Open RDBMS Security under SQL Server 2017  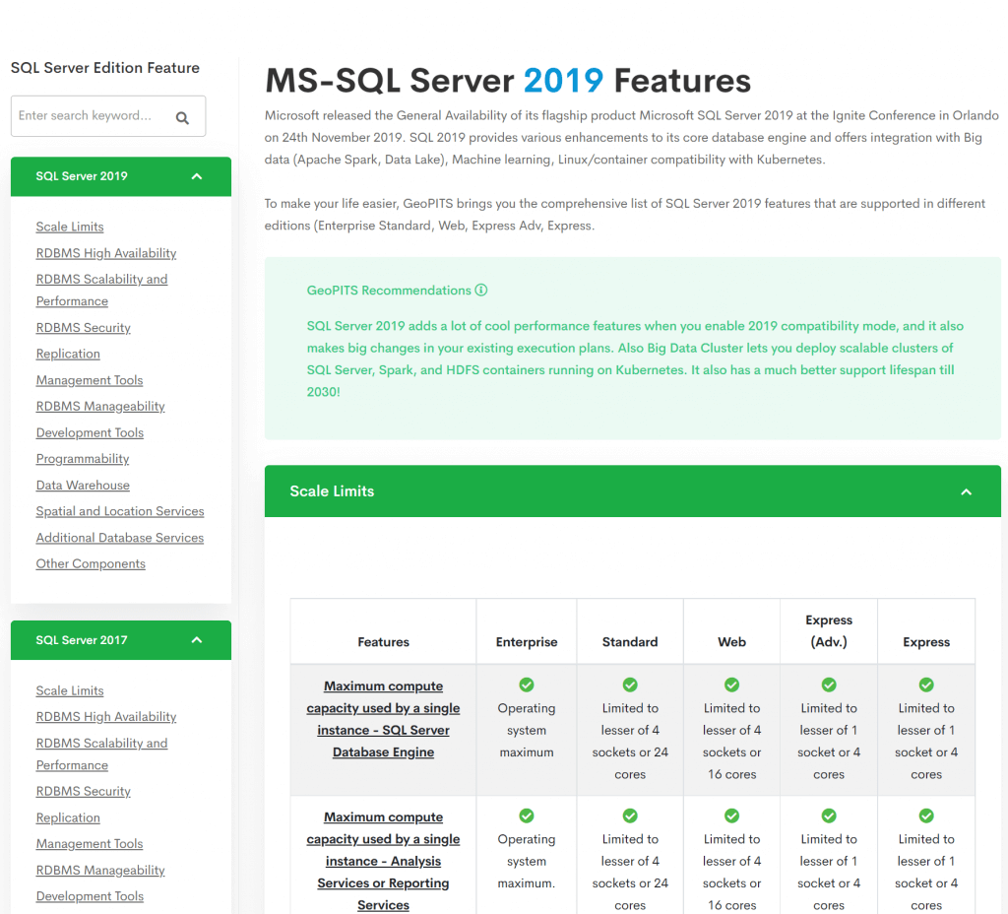click(x=83, y=791)
